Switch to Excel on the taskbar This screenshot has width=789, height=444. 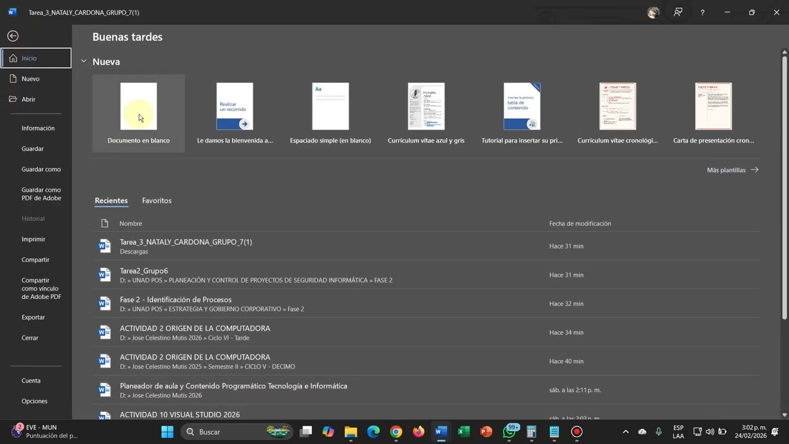[x=464, y=432]
